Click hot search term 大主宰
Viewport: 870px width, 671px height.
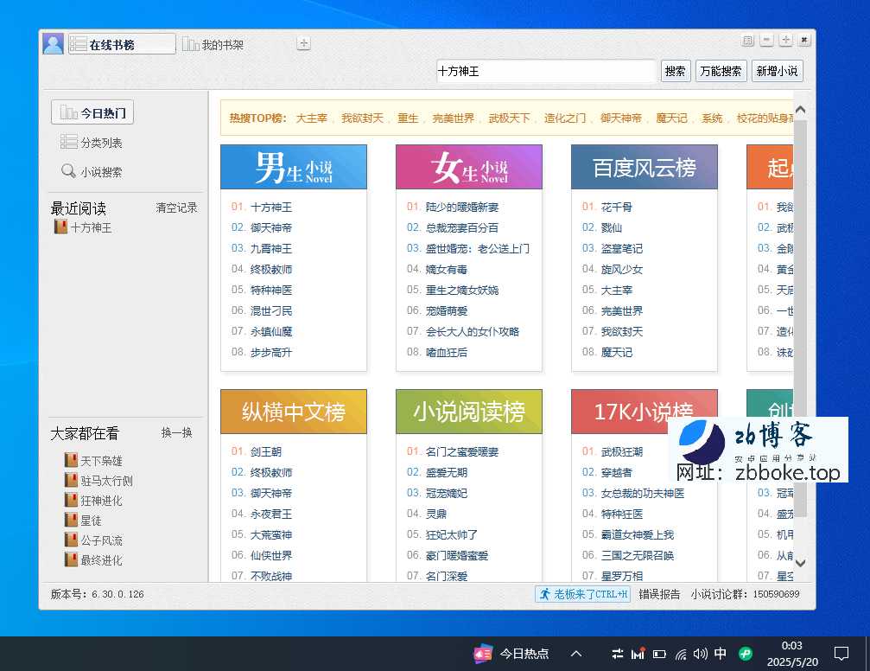pyautogui.click(x=311, y=118)
